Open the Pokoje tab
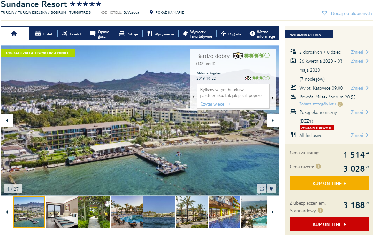 (x=128, y=34)
